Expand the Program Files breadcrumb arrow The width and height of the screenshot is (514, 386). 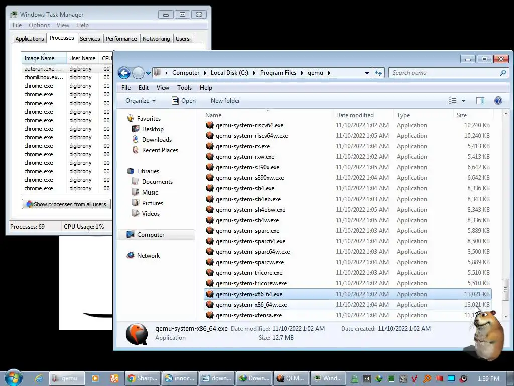point(302,73)
